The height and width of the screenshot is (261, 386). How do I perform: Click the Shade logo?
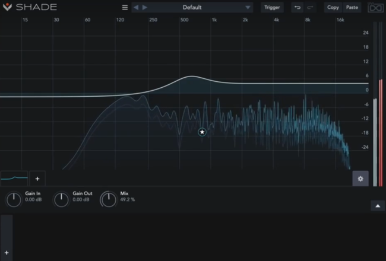[x=30, y=7]
